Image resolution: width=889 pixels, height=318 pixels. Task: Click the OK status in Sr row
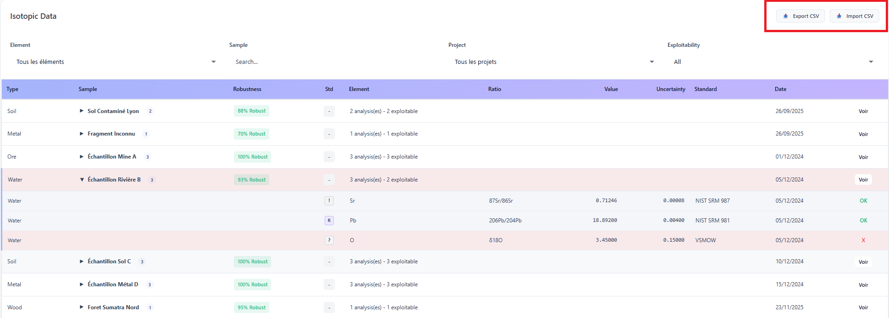(863, 201)
